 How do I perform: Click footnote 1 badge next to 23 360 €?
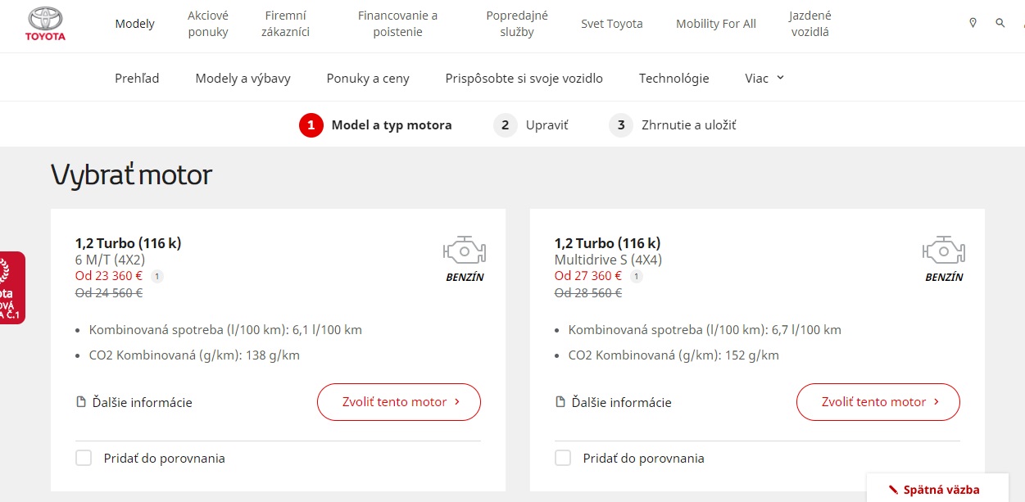click(x=156, y=276)
